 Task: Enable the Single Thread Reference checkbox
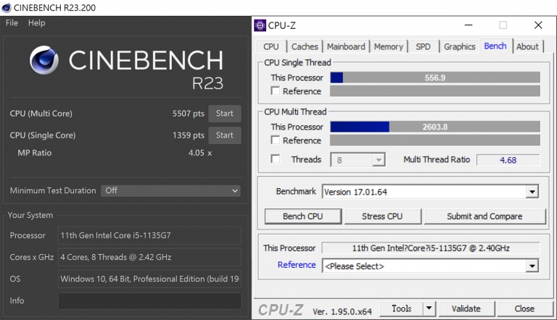point(276,90)
